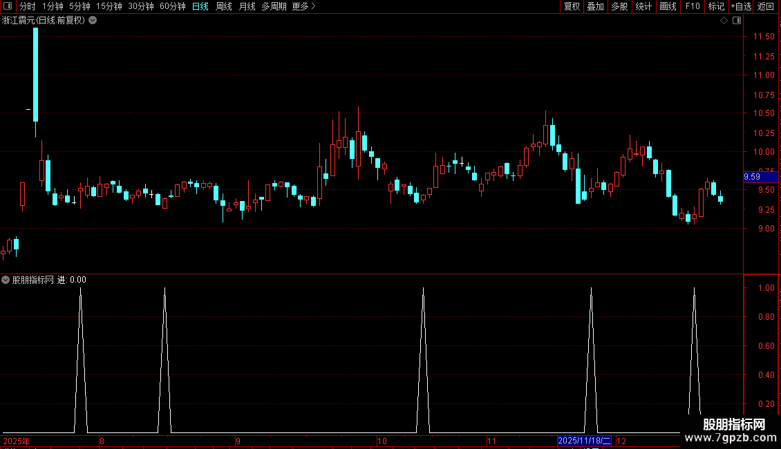Click month 9 on the time axis
781x449 pixels.
coord(238,441)
